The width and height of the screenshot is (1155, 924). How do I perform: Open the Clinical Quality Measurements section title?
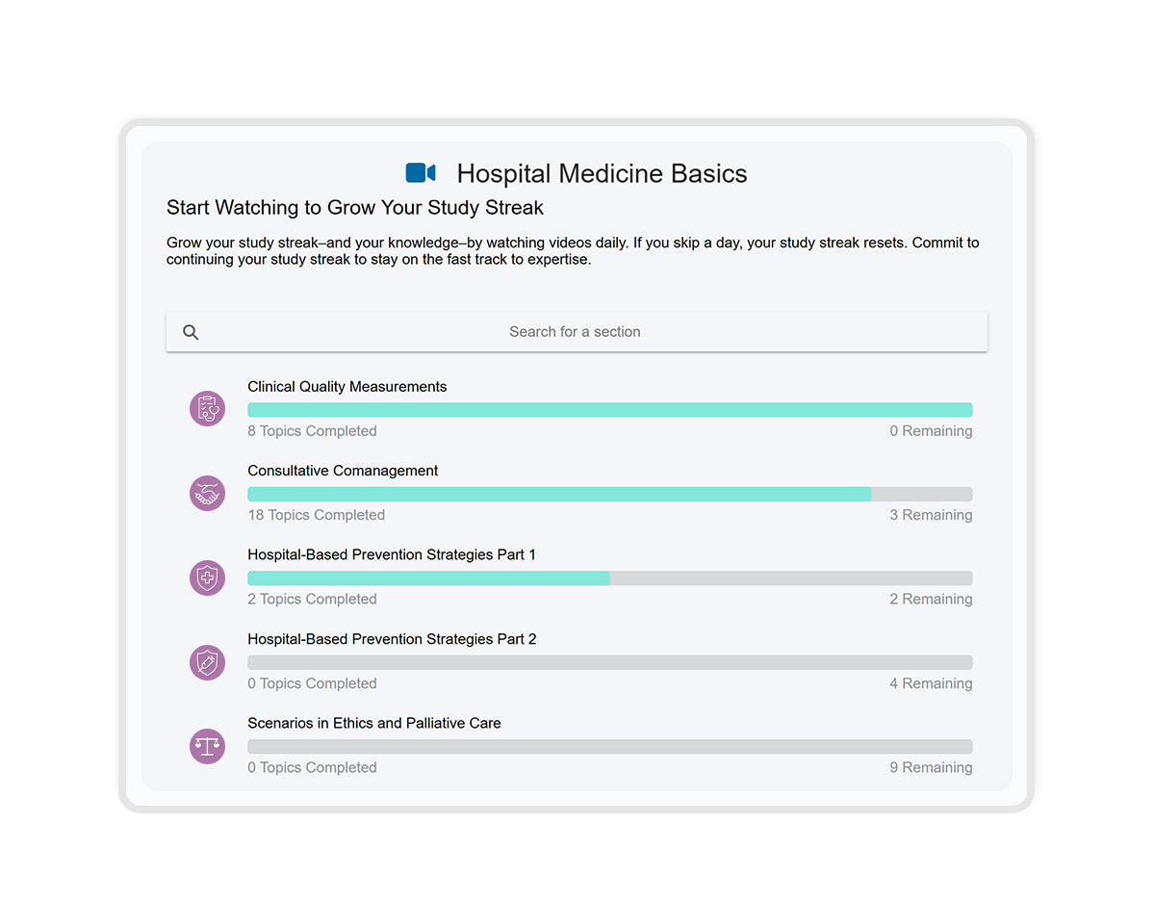(347, 387)
